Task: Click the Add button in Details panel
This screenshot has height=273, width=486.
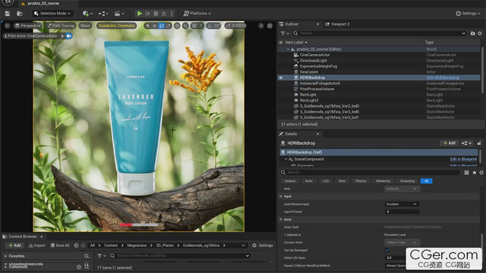Action: (448, 143)
